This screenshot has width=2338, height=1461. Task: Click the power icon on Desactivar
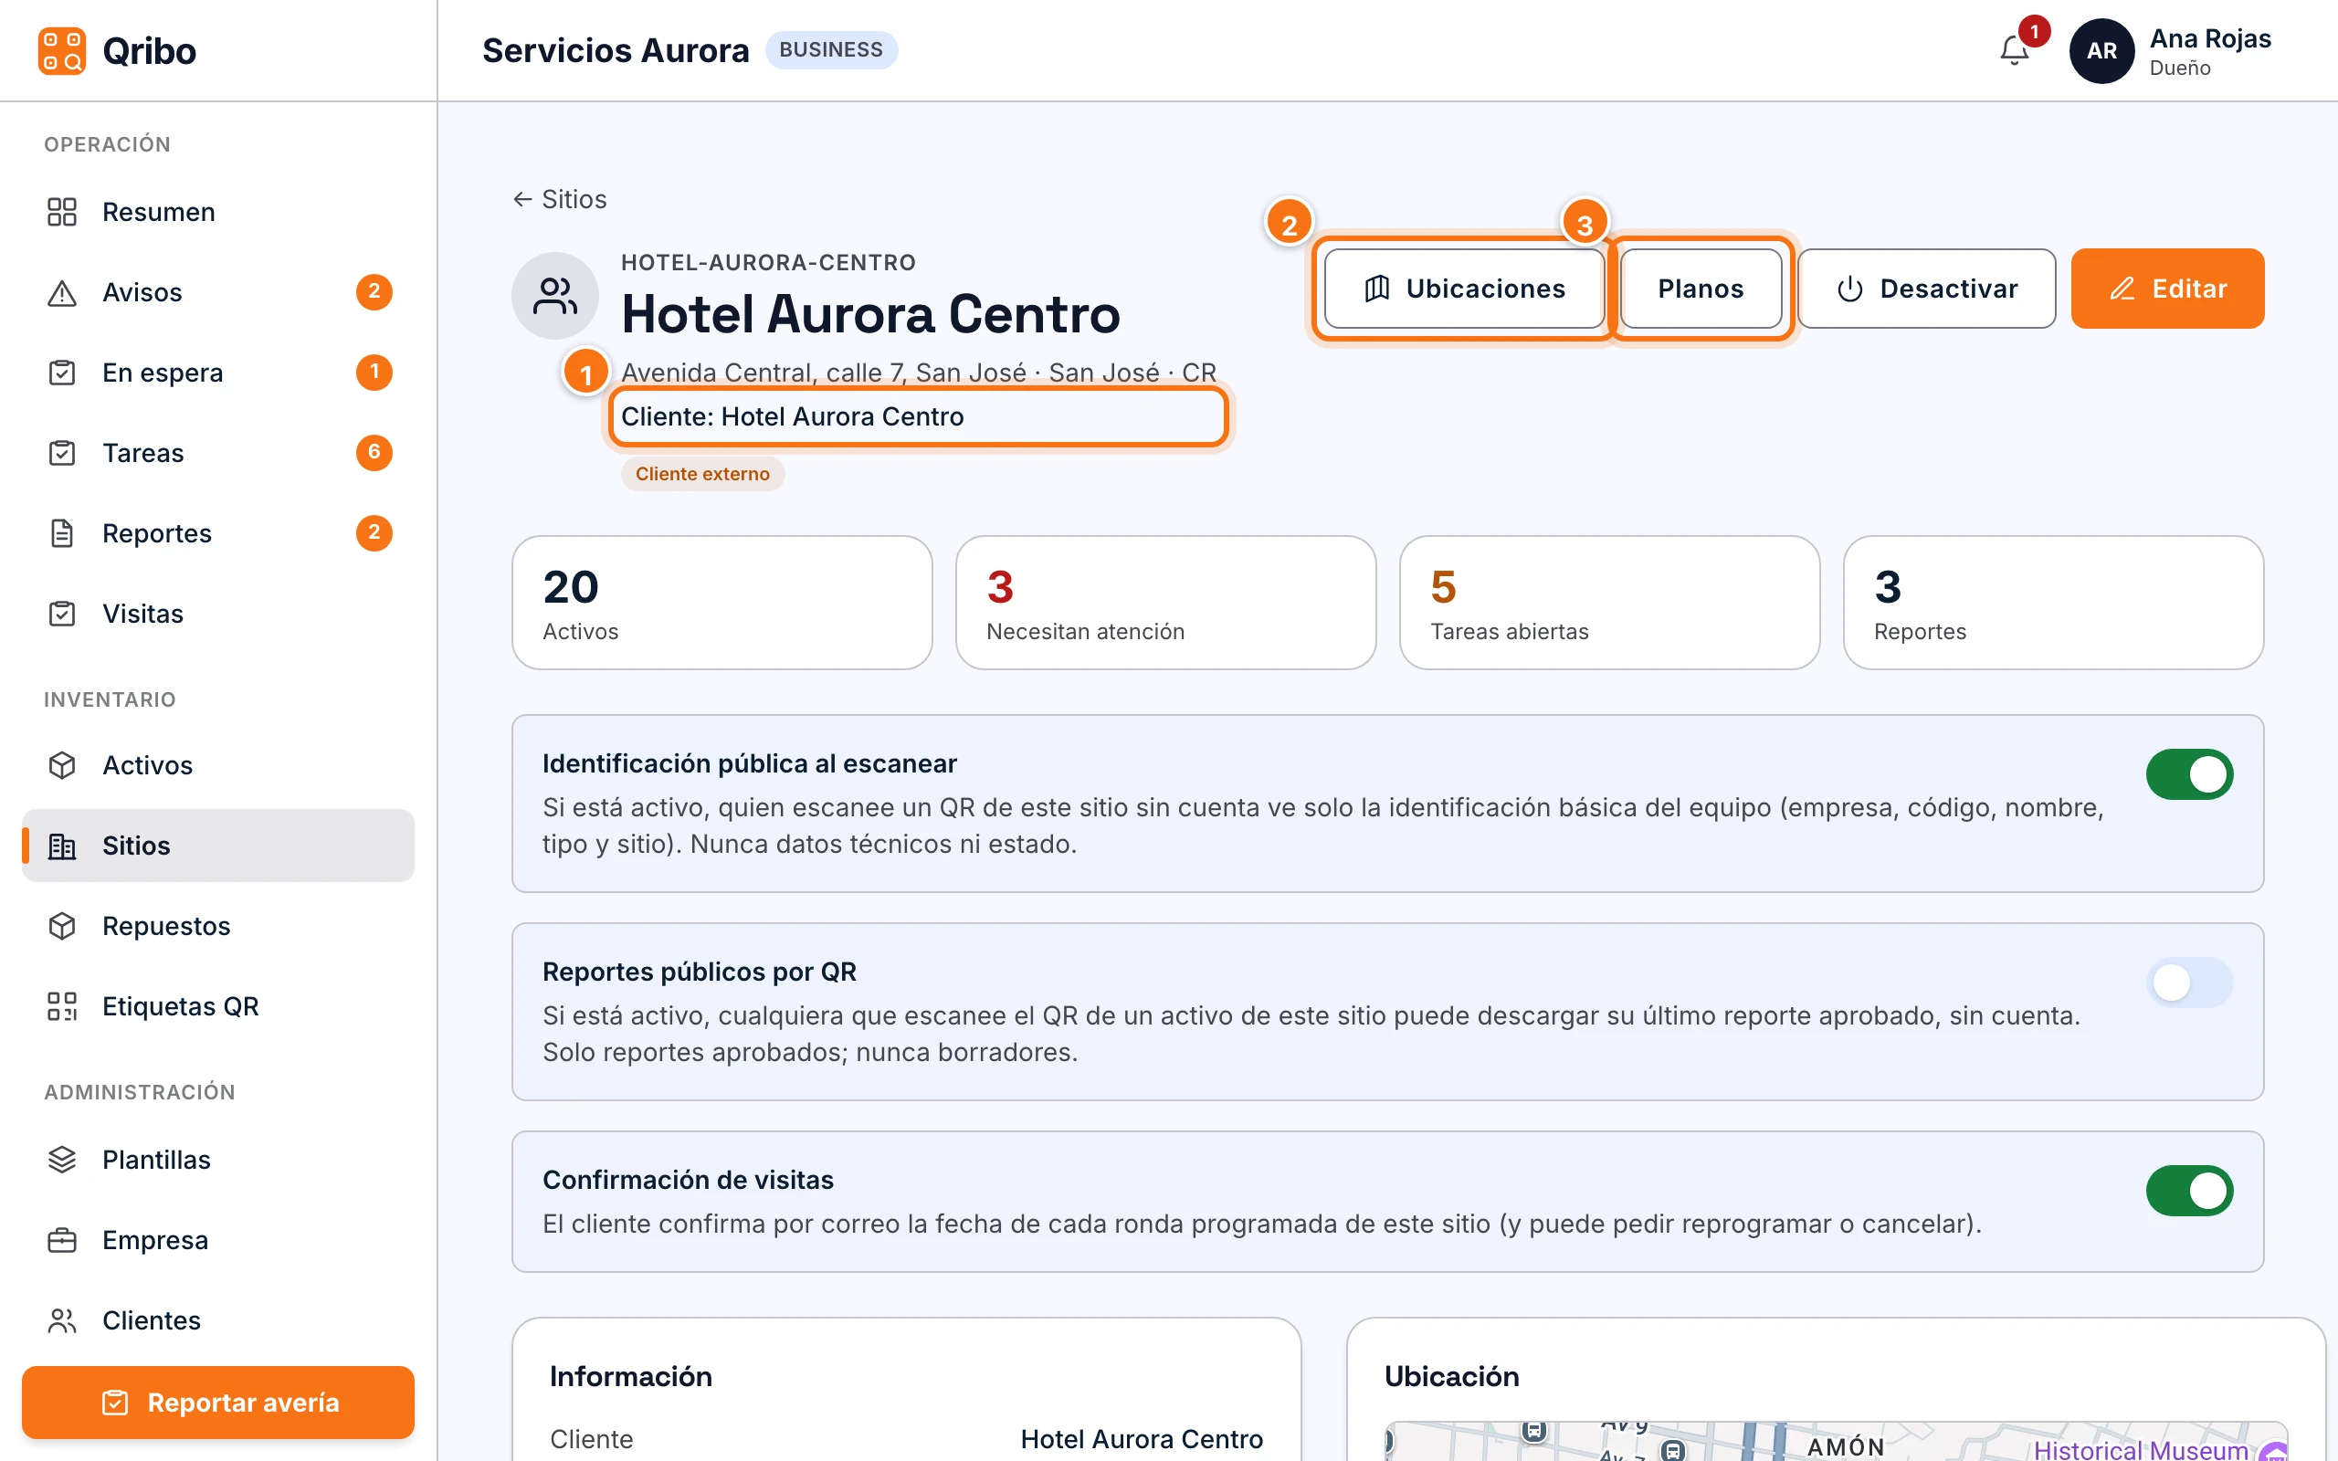coord(1849,289)
